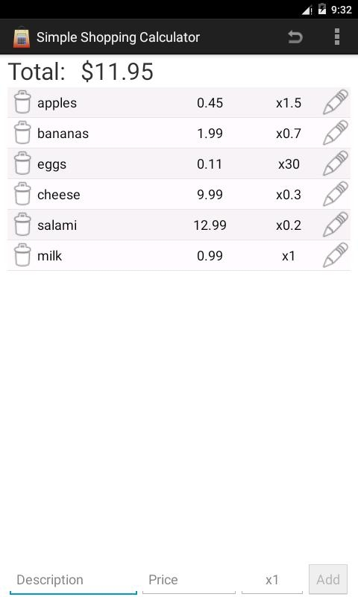This screenshot has height=597, width=358.
Task: Tap the trash icon next to cheese
Action: (22, 194)
